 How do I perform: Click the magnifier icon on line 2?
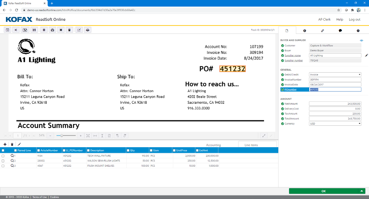point(12,161)
